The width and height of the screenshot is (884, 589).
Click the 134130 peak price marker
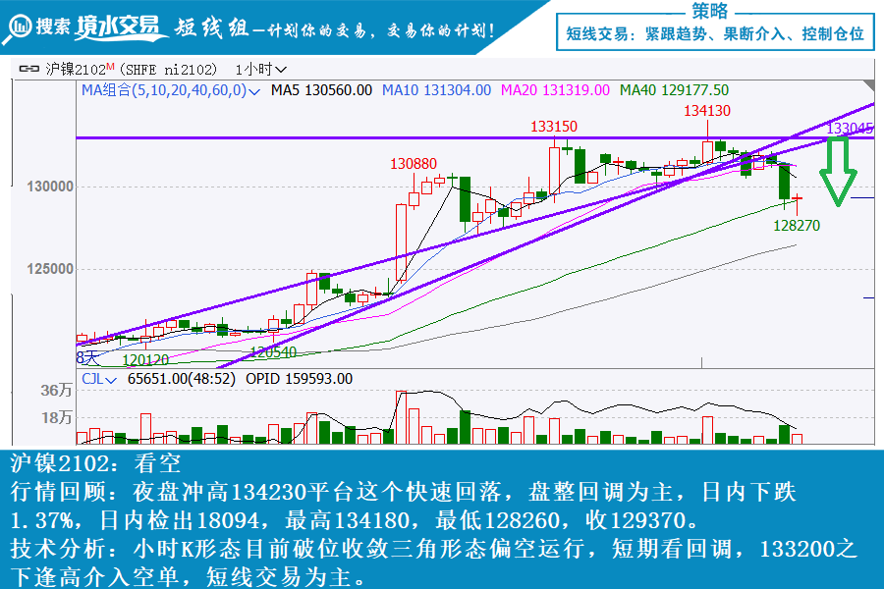[707, 111]
